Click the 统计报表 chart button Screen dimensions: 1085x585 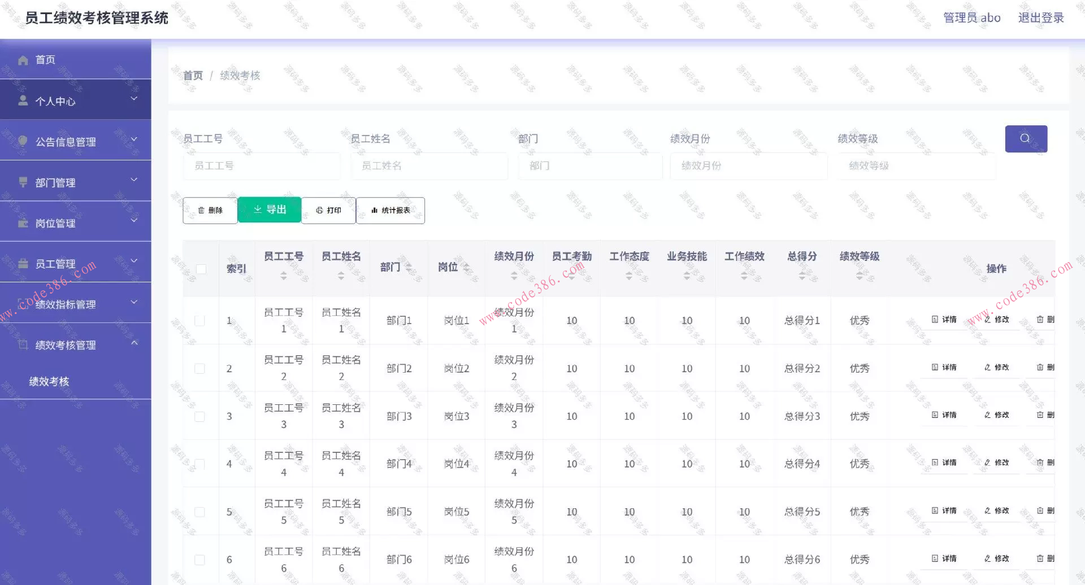pos(390,210)
